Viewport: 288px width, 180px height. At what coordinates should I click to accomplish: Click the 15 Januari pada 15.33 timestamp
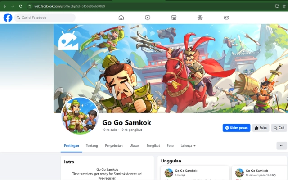click(x=260, y=175)
